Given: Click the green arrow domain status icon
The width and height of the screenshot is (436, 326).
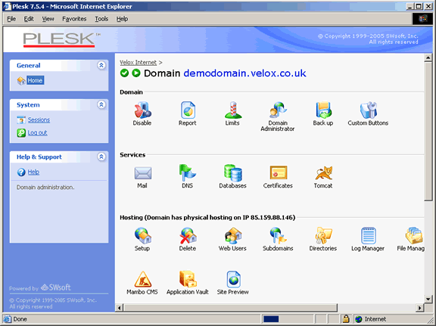Looking at the screenshot, I should [136, 73].
